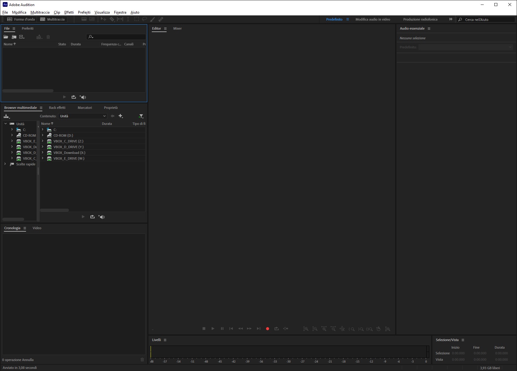Click the go to next transport button
This screenshot has height=371, width=517.
tap(258, 329)
